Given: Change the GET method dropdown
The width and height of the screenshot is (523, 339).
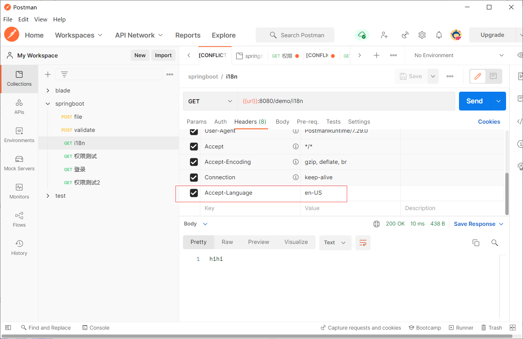Looking at the screenshot, I should (x=210, y=101).
